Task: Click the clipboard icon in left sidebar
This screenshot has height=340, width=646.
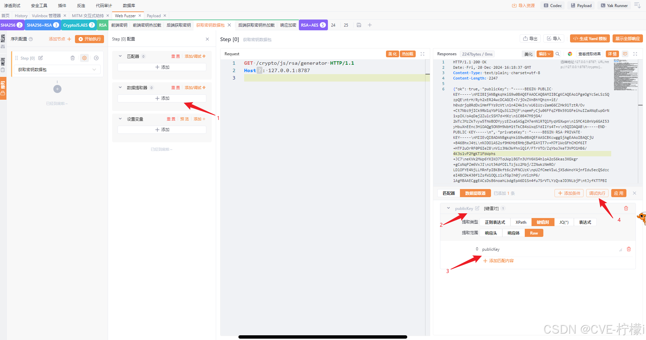Action: (3, 70)
